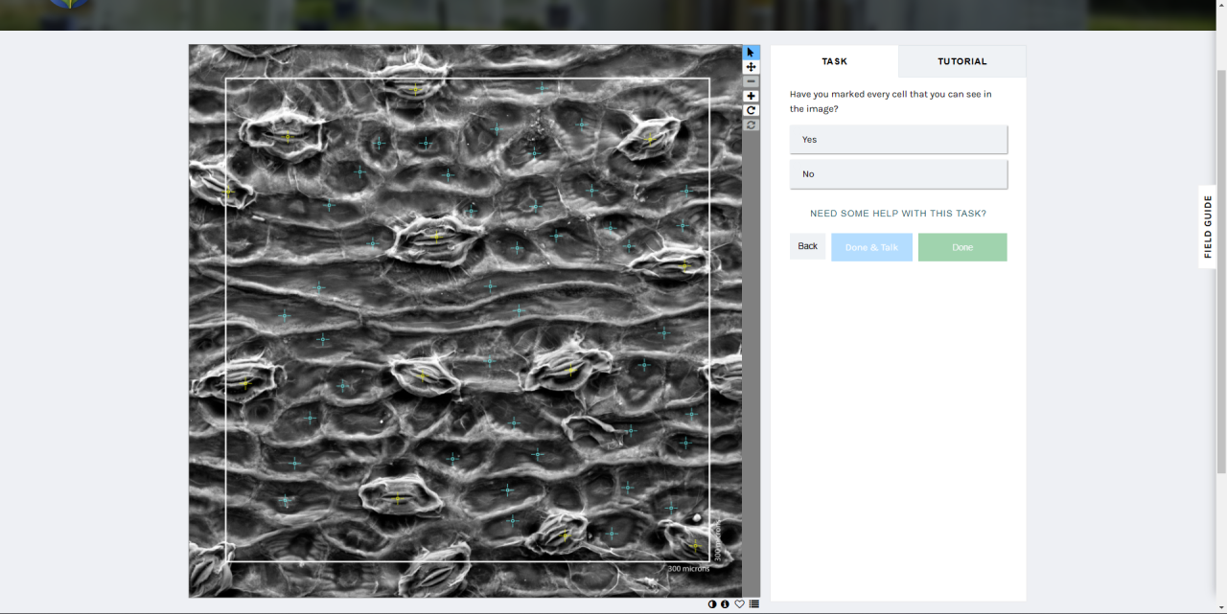Choose the Yes answer
This screenshot has width=1227, height=614.
tap(898, 139)
